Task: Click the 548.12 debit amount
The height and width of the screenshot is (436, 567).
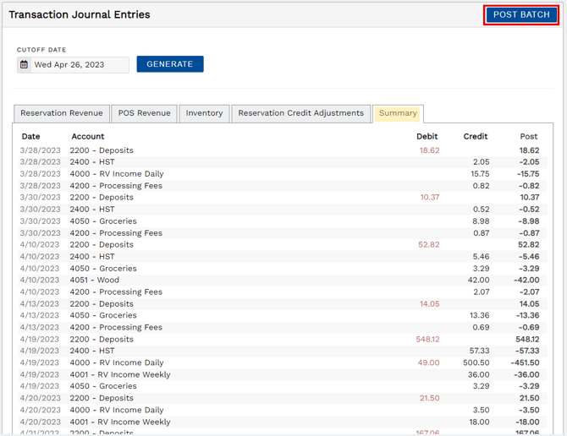Action: (x=427, y=340)
